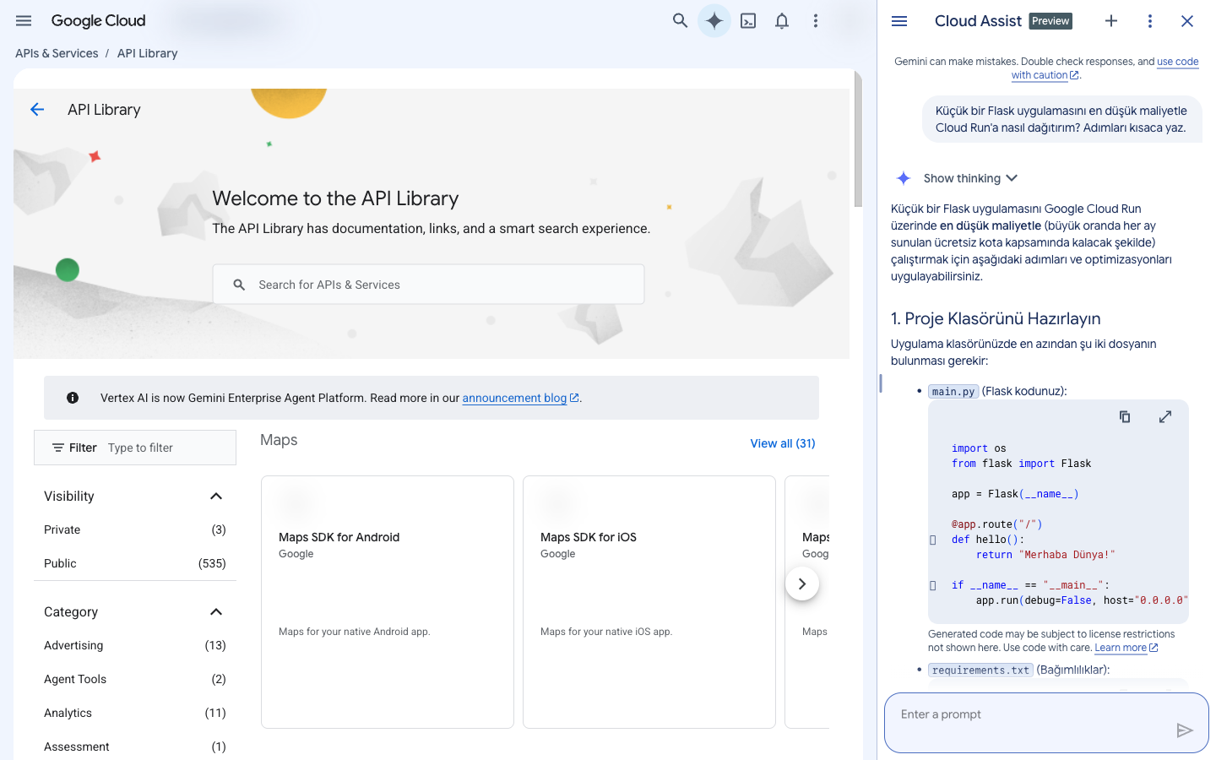Open the Maps SDK for Android card
The width and height of the screenshot is (1216, 760).
tap(388, 602)
